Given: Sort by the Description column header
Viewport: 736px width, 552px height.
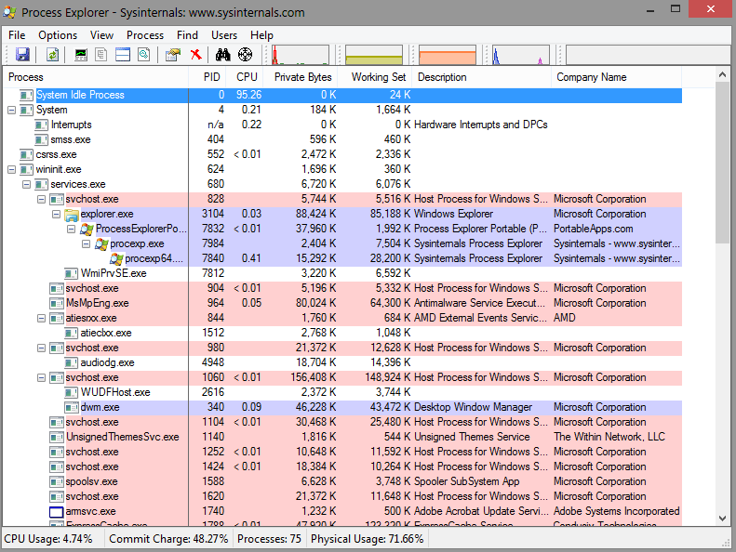Looking at the screenshot, I should (482, 77).
